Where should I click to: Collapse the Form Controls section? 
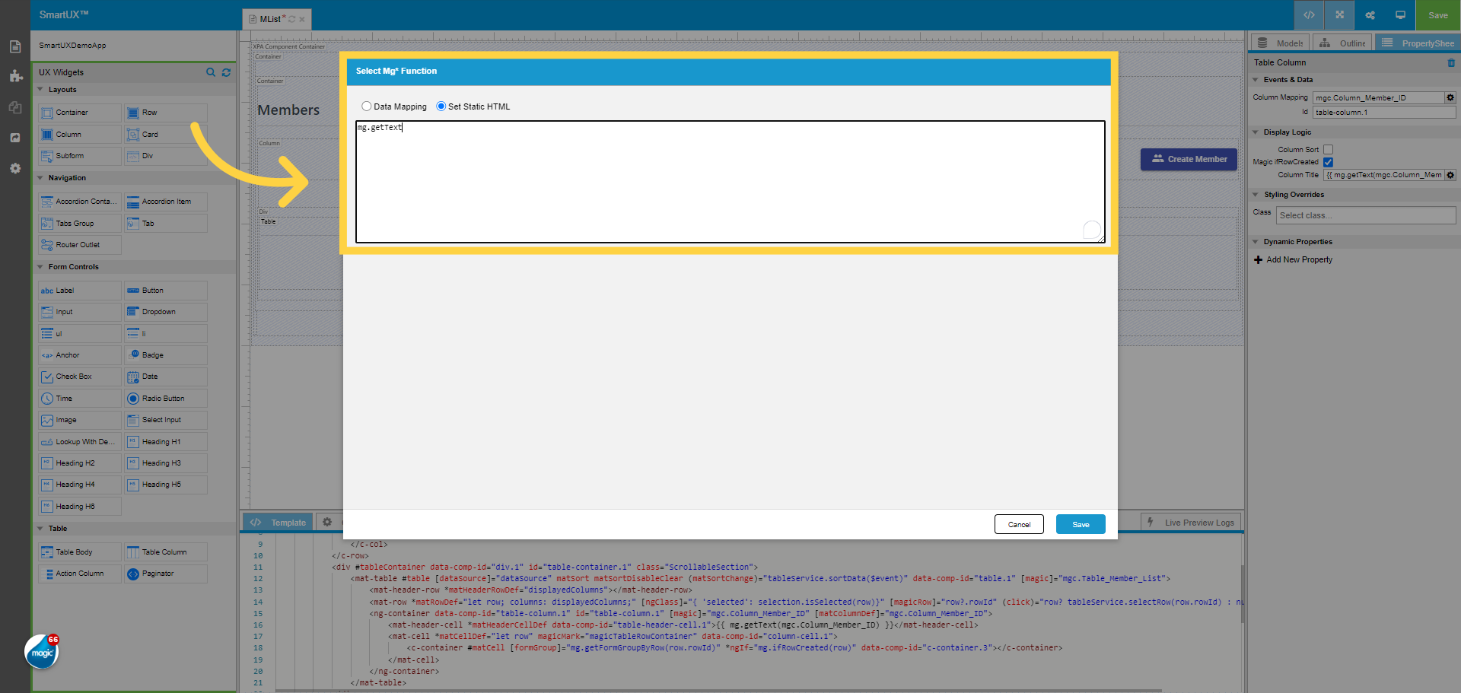40,266
